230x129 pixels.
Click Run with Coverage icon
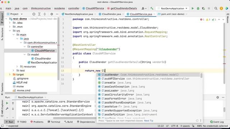click(203, 9)
